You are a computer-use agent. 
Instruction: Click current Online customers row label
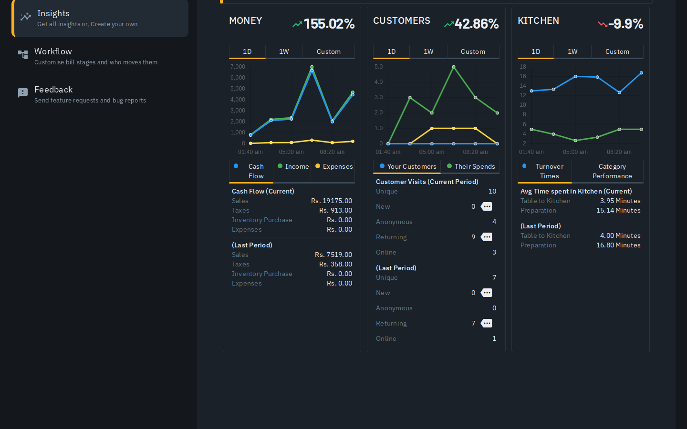tap(386, 252)
